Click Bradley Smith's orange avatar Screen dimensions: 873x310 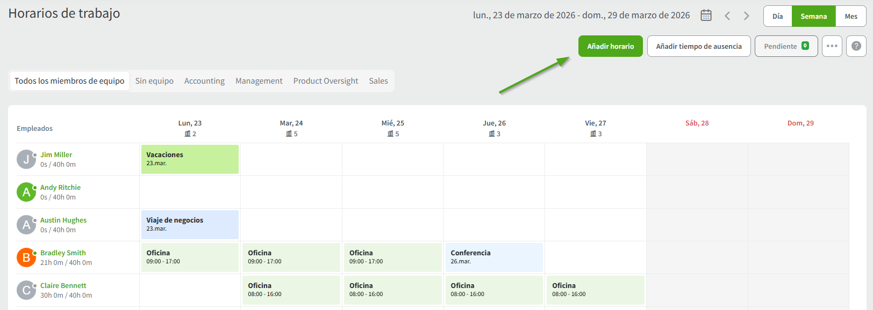click(x=26, y=257)
